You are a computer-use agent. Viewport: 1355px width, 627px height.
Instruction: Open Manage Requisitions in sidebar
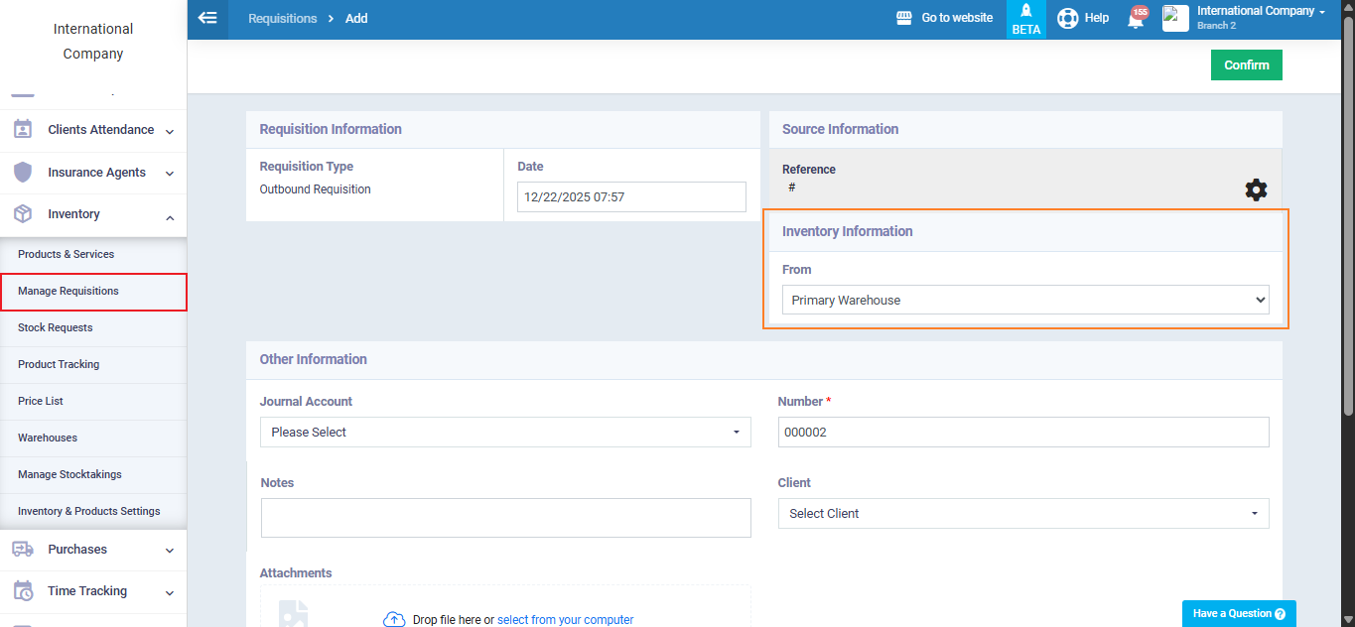(68, 292)
